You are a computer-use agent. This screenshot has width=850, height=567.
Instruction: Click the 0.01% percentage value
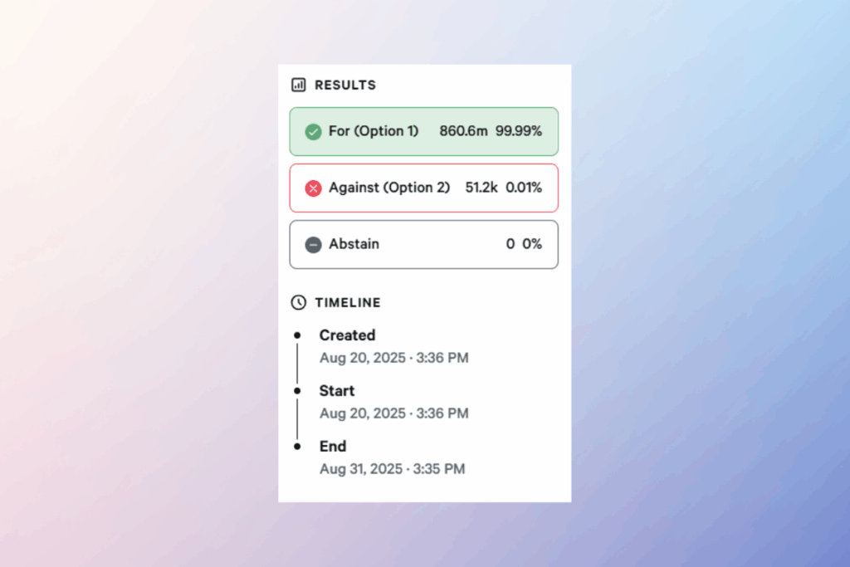524,188
